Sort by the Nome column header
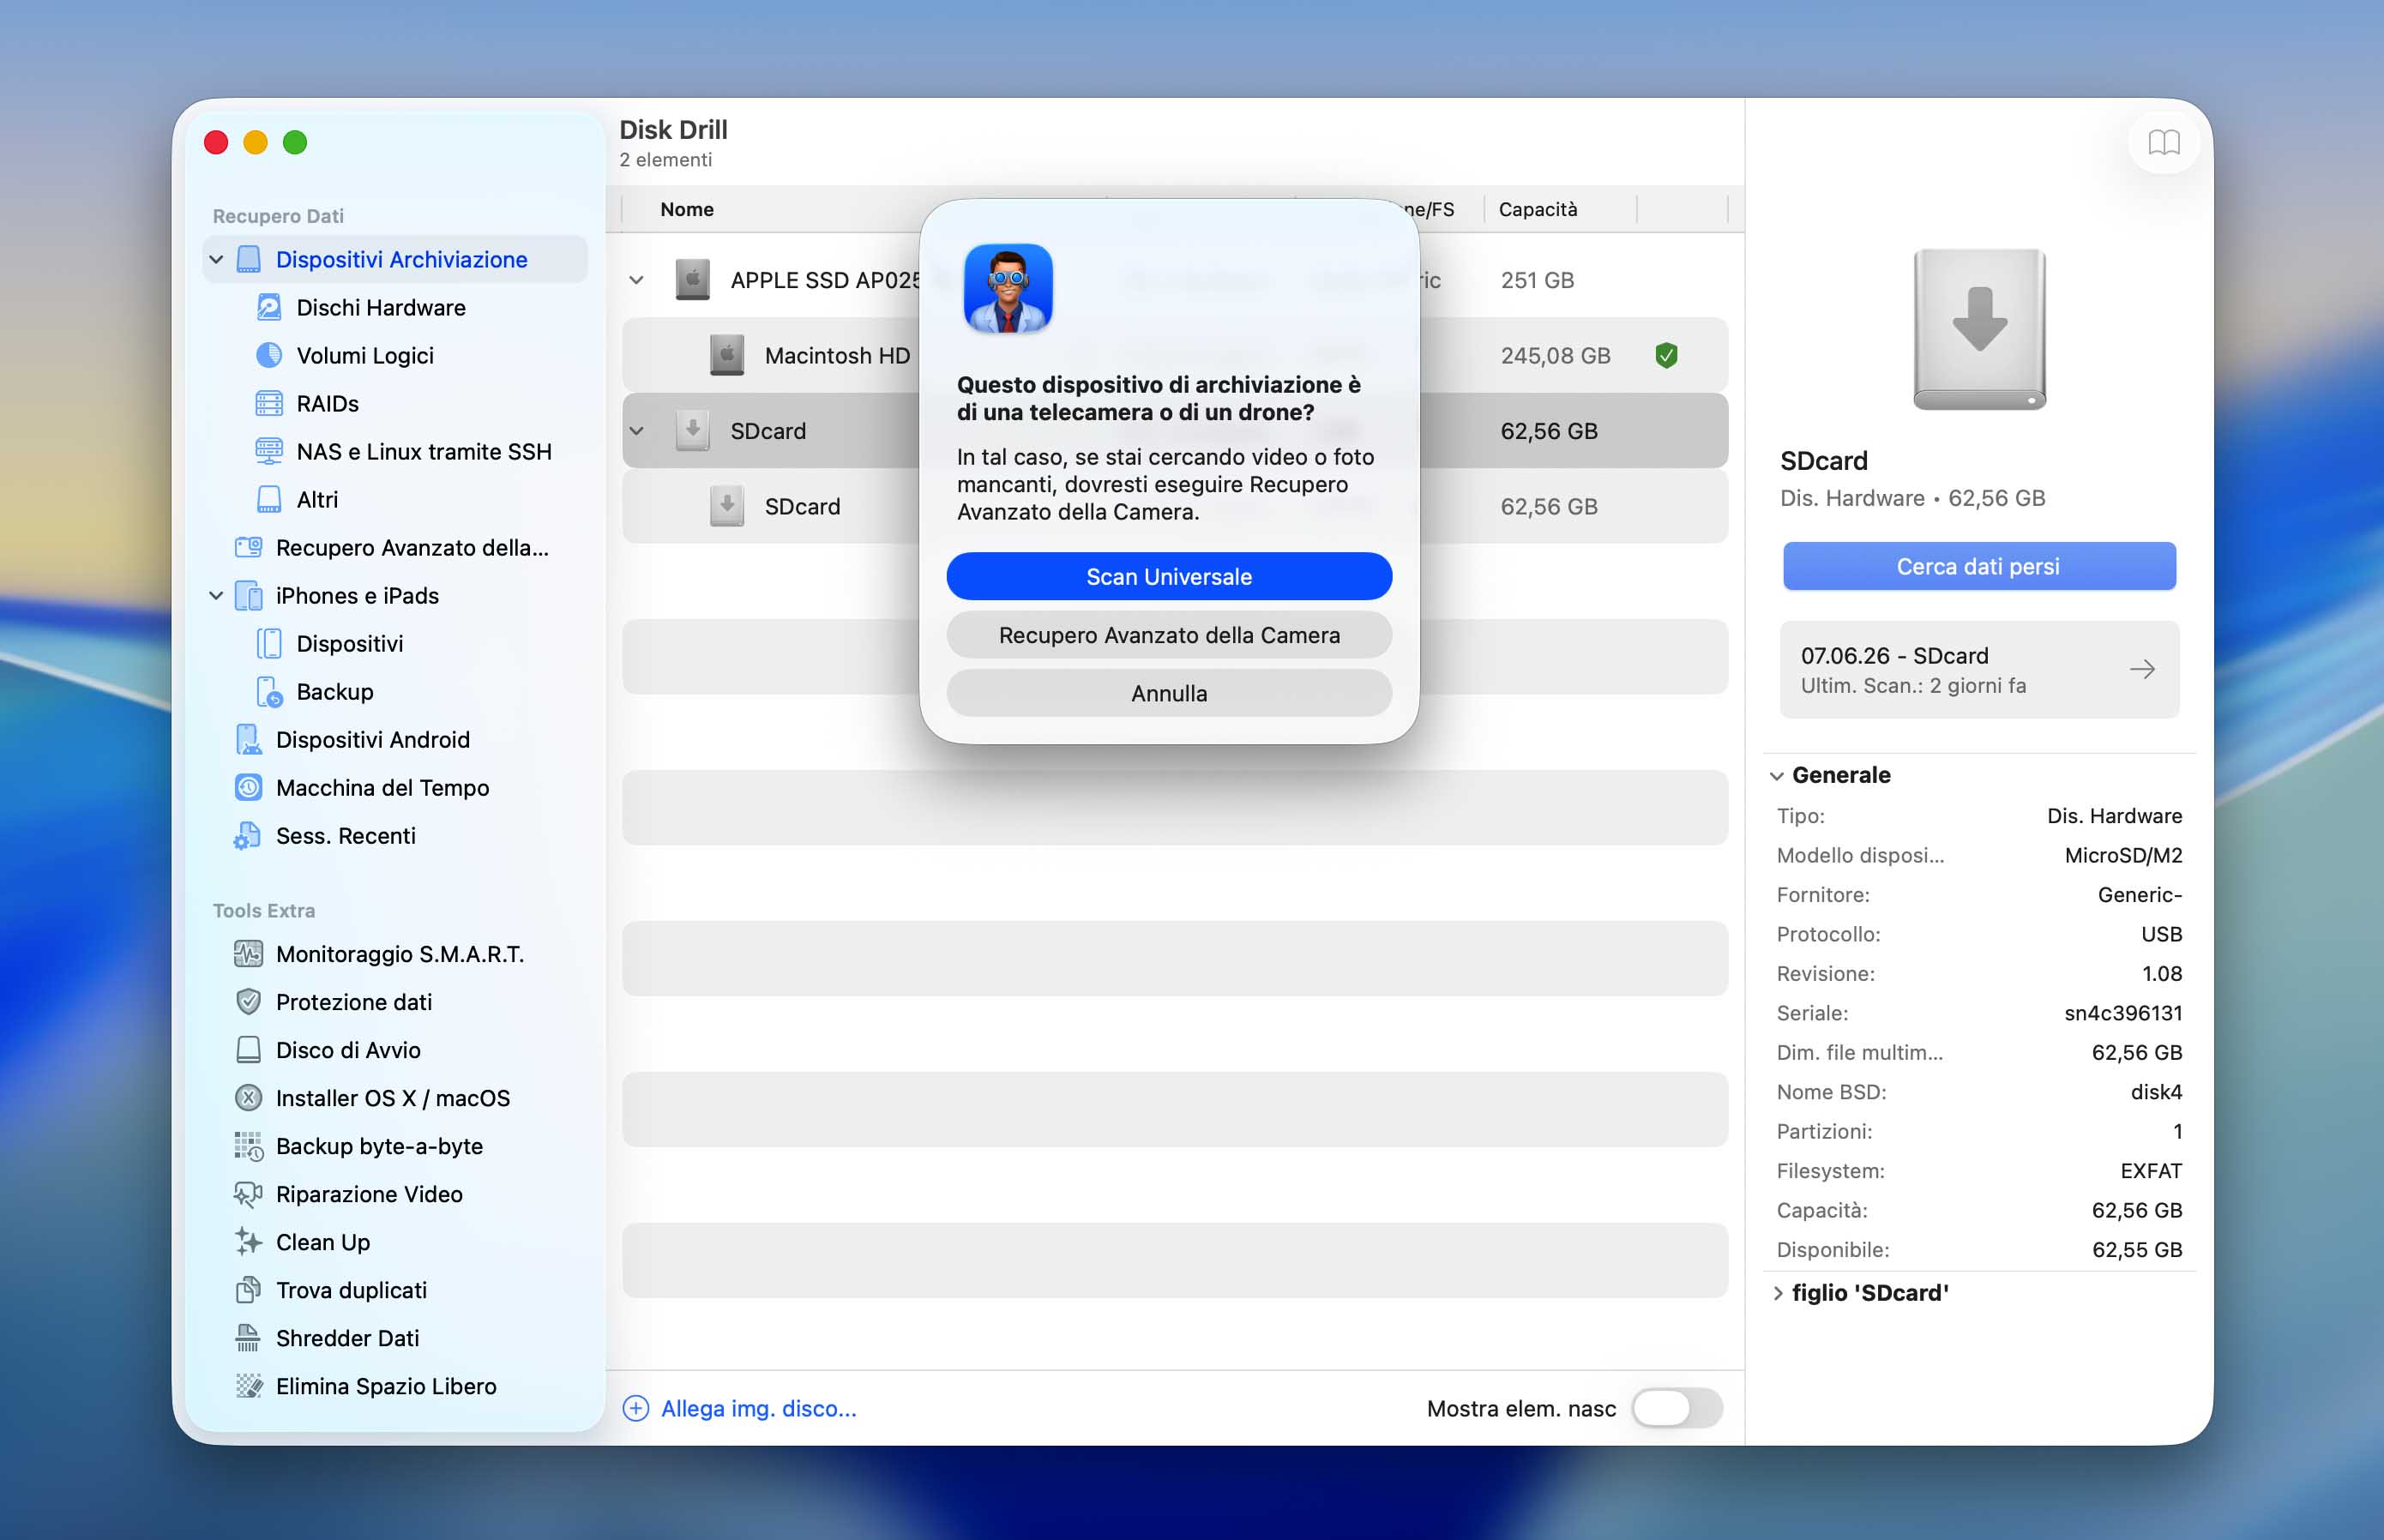 point(687,209)
